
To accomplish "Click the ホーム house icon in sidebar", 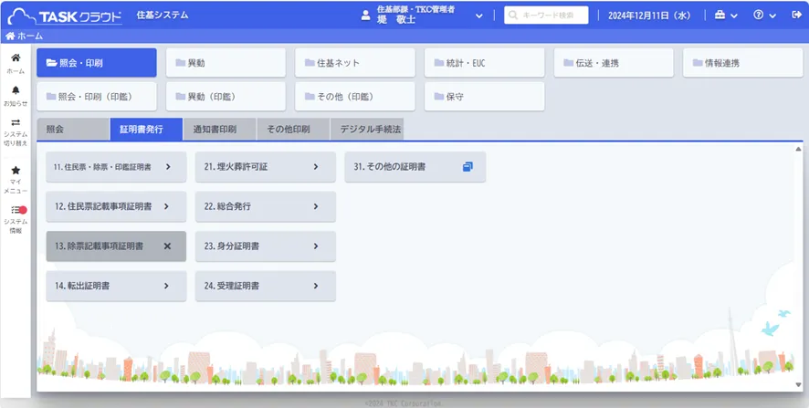I will [16, 58].
